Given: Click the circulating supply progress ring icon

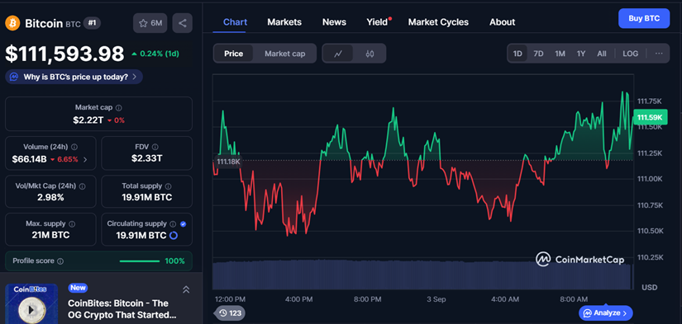Looking at the screenshot, I should point(173,236).
